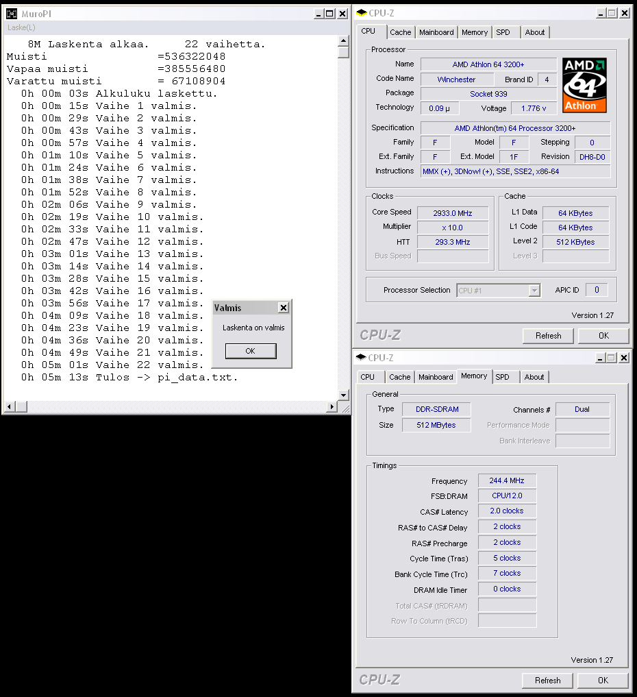Click the Package value 'Socket 939'
This screenshot has height=697, width=637.
pos(488,94)
